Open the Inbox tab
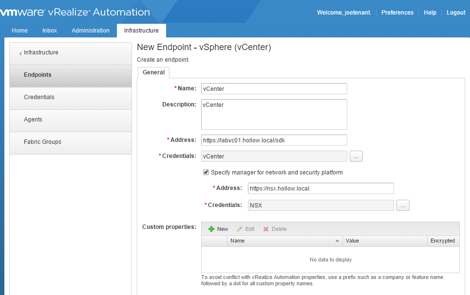The width and height of the screenshot is (470, 295). click(49, 30)
